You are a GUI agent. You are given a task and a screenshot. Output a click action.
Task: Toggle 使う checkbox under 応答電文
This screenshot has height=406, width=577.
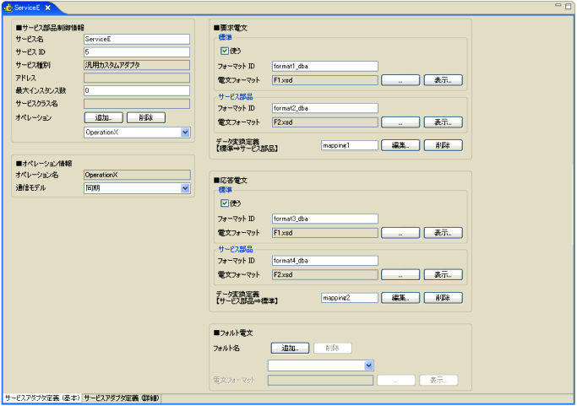click(x=224, y=203)
